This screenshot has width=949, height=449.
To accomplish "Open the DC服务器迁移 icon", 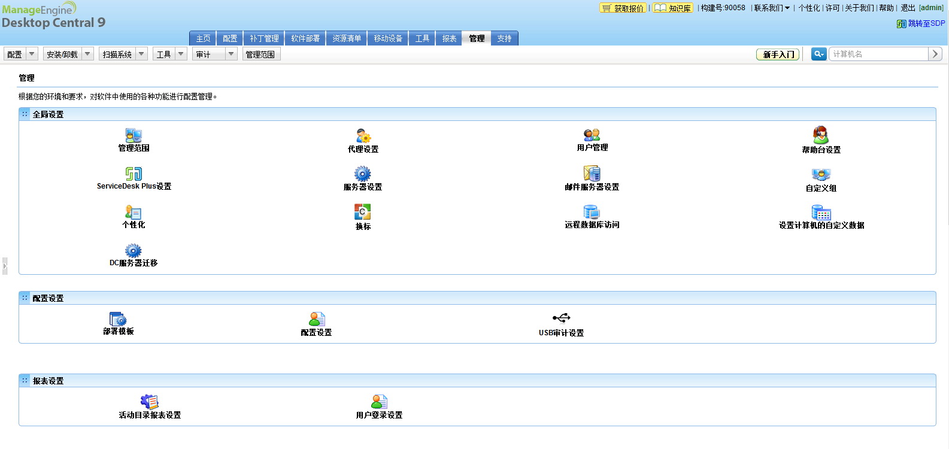I will [x=133, y=250].
